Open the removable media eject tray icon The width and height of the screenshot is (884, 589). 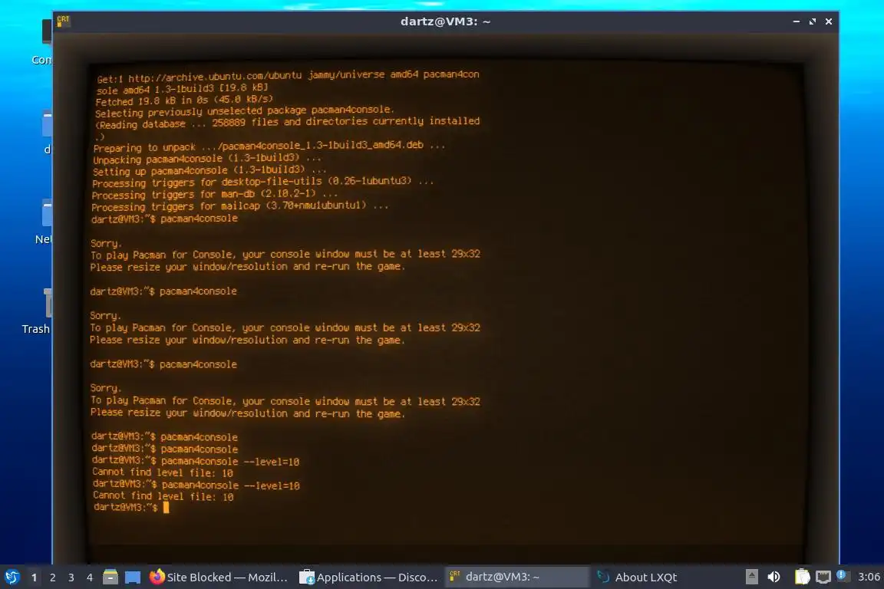pyautogui.click(x=751, y=577)
